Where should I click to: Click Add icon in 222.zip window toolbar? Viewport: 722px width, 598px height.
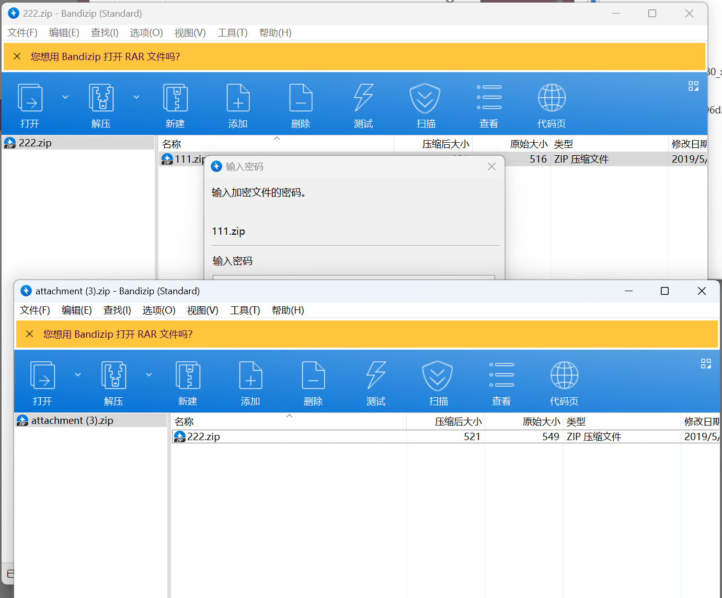pyautogui.click(x=238, y=98)
